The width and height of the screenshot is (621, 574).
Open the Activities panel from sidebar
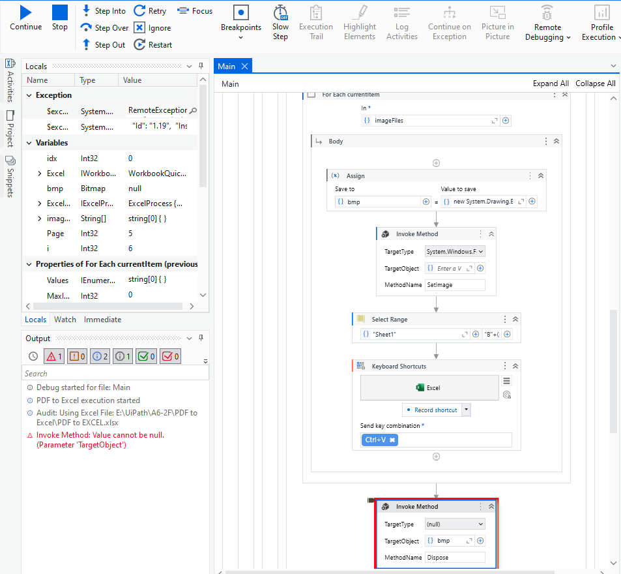coord(10,78)
